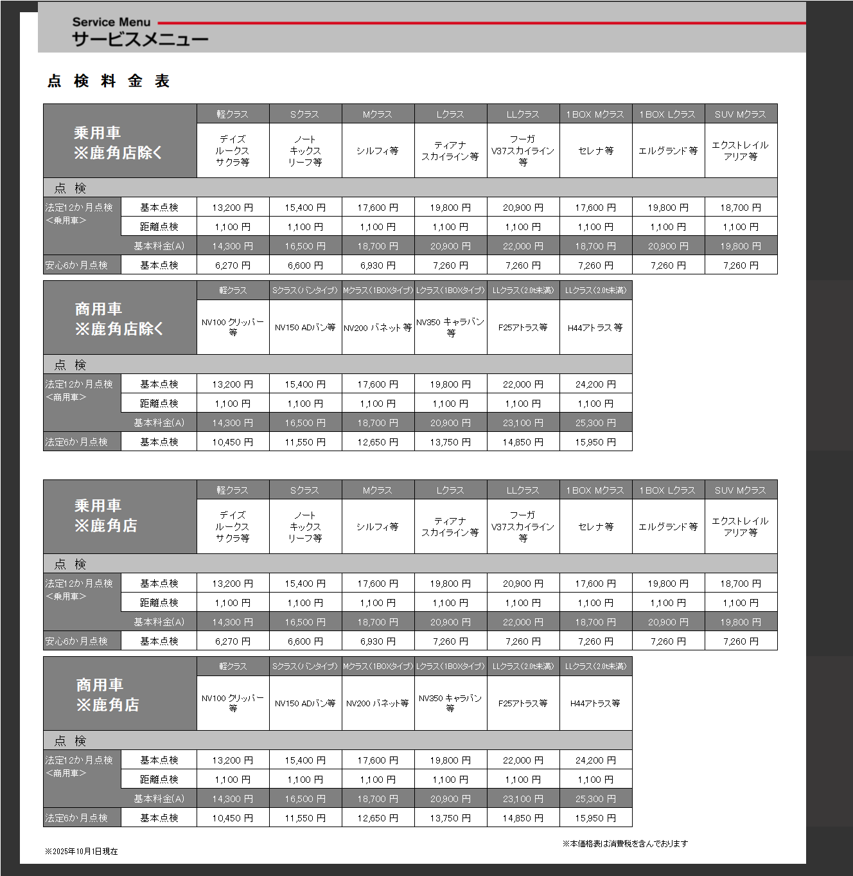Click the サービスメニュー title text
This screenshot has width=853, height=876.
(140, 40)
